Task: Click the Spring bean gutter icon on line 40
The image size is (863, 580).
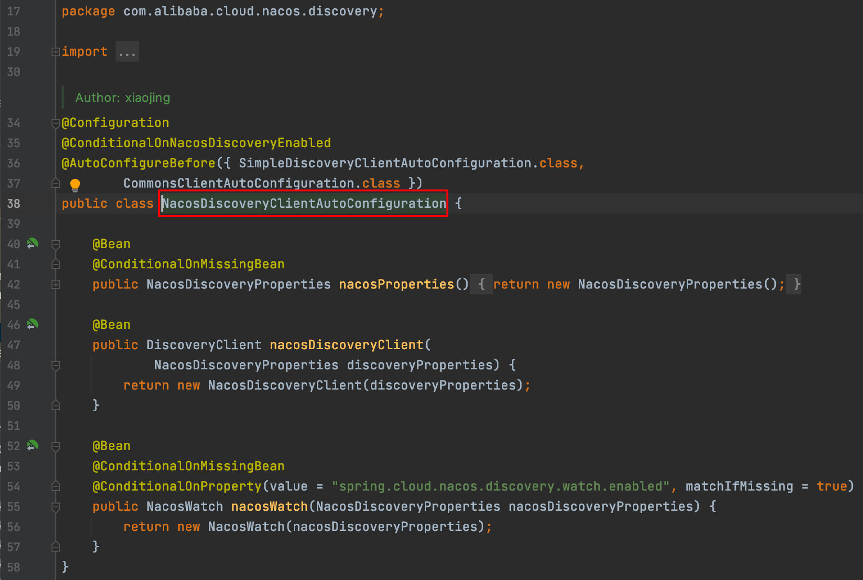Action: pyautogui.click(x=32, y=244)
